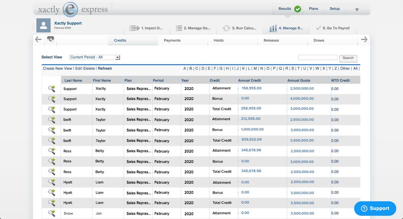Click the Delete view link

tap(89, 69)
